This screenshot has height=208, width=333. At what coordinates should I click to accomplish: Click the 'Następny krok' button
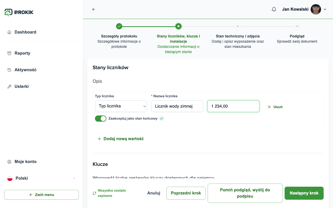(304, 193)
